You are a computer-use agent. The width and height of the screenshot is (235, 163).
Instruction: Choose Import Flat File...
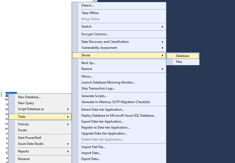93,147
